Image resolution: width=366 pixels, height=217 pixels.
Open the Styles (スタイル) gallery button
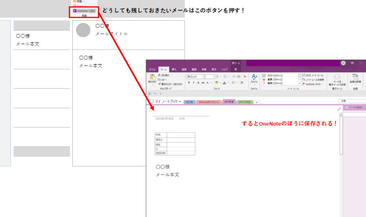(x=254, y=79)
